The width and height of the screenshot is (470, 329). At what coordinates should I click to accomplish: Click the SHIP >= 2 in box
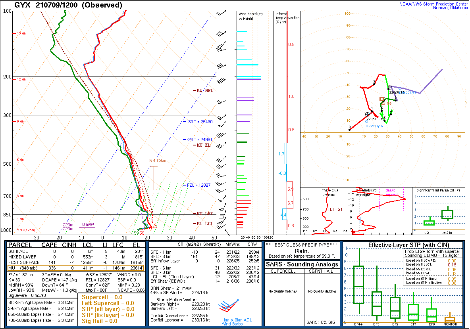coord(447,214)
